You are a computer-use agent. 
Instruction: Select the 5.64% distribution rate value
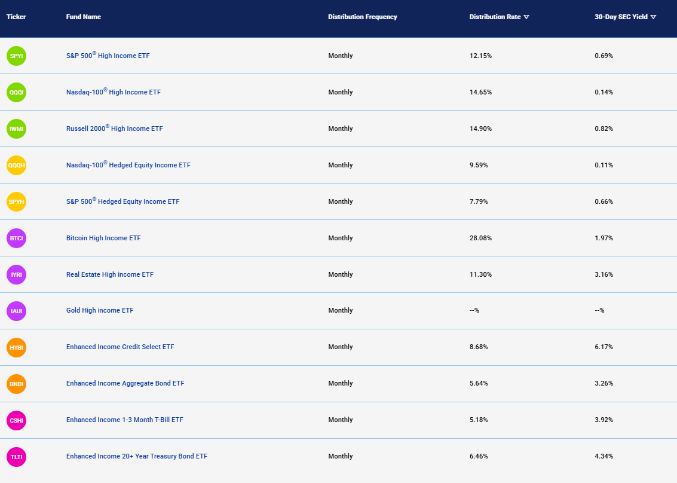click(479, 383)
